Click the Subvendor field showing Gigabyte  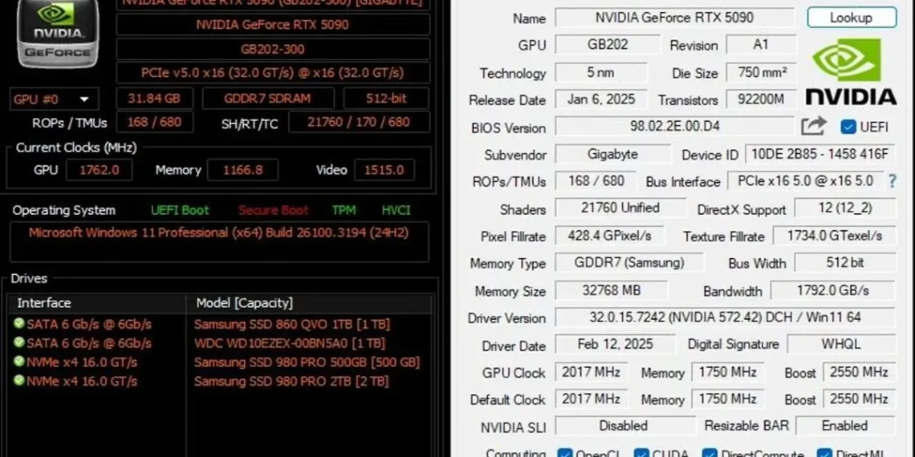click(x=612, y=154)
